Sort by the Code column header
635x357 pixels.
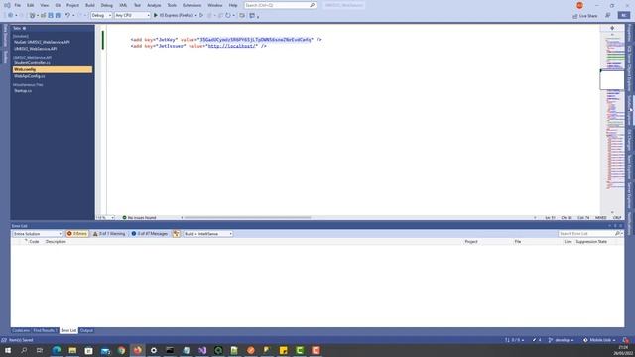[34, 242]
